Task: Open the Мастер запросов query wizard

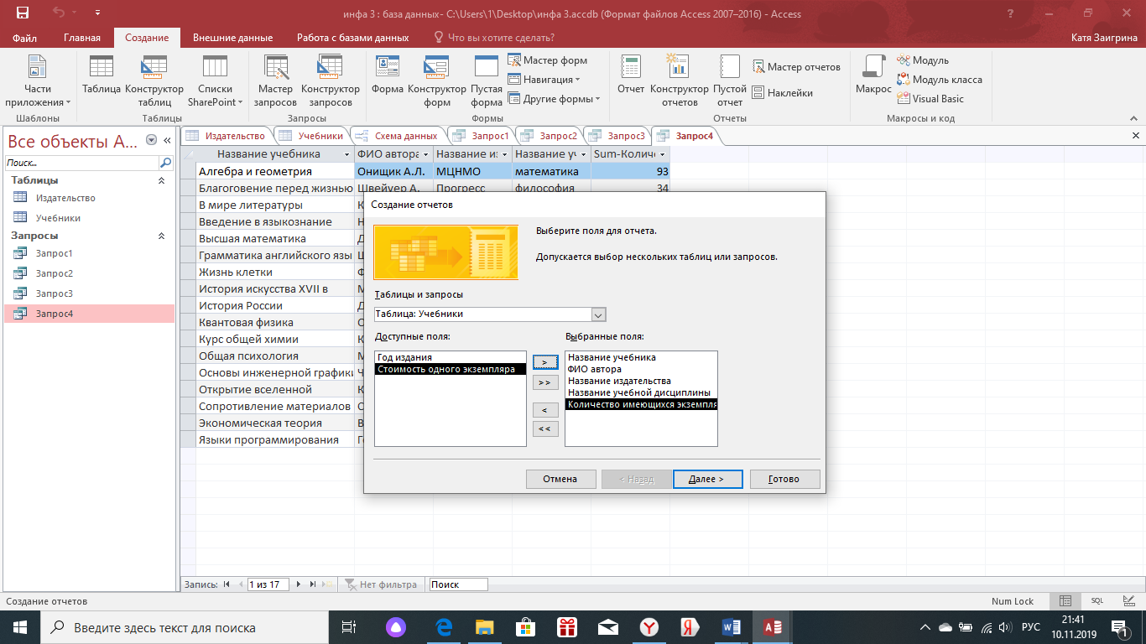Action: pyautogui.click(x=275, y=80)
